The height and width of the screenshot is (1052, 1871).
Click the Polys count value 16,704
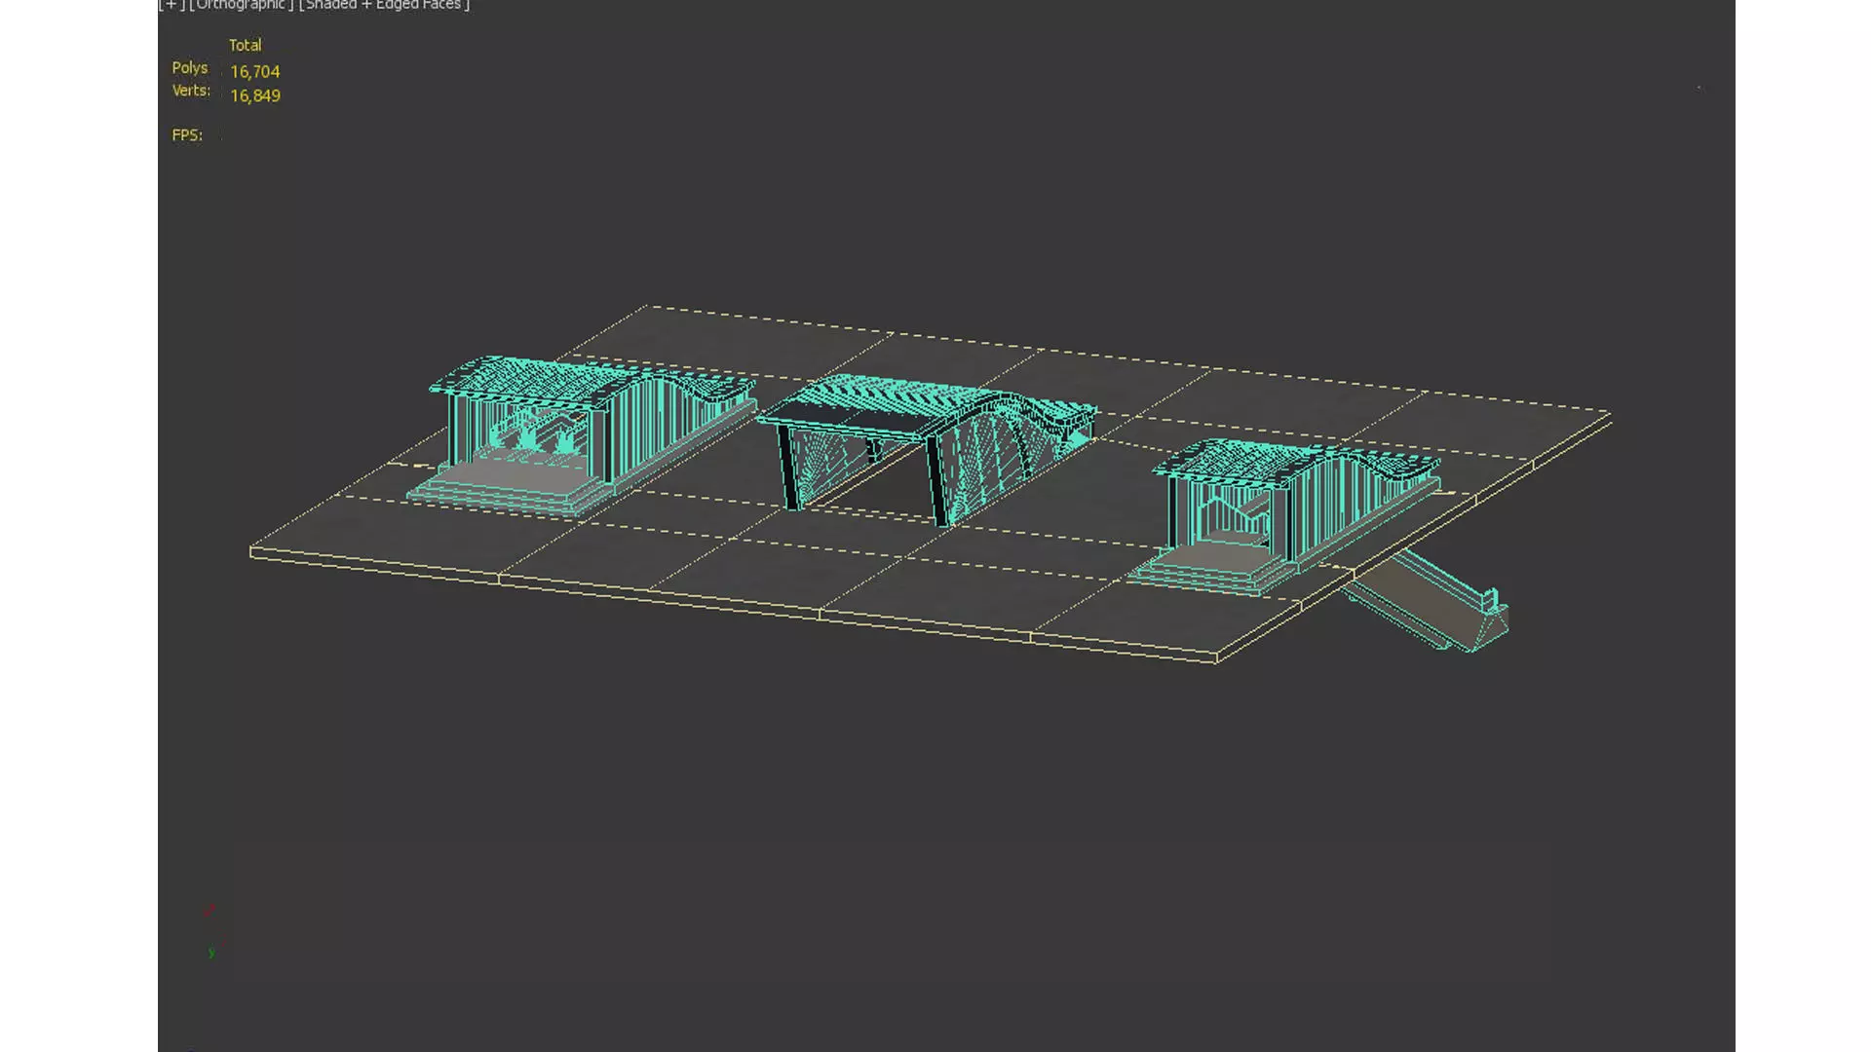coord(255,72)
